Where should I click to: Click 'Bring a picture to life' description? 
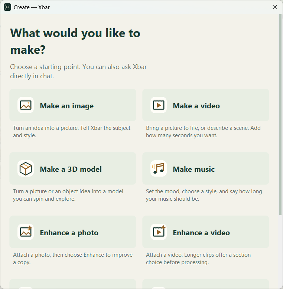pos(203,132)
